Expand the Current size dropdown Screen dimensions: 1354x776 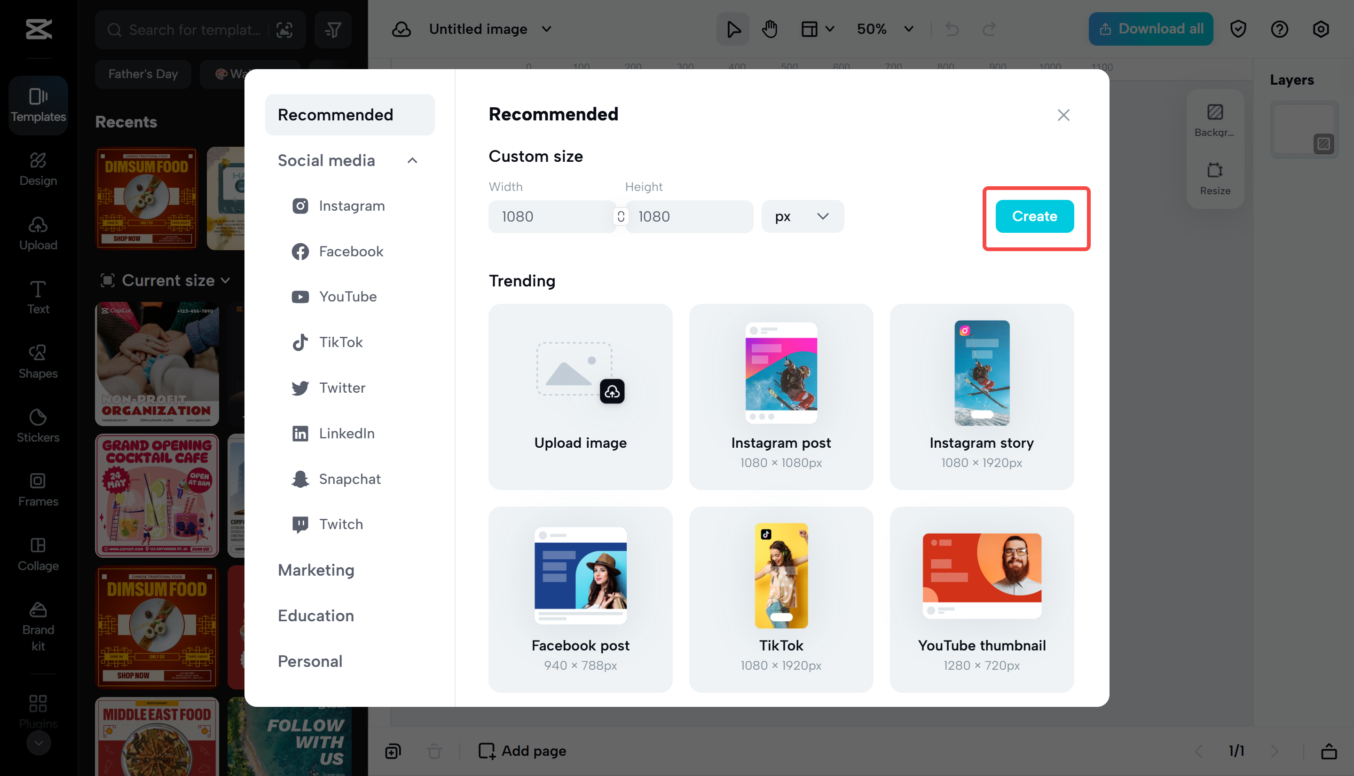pos(165,280)
